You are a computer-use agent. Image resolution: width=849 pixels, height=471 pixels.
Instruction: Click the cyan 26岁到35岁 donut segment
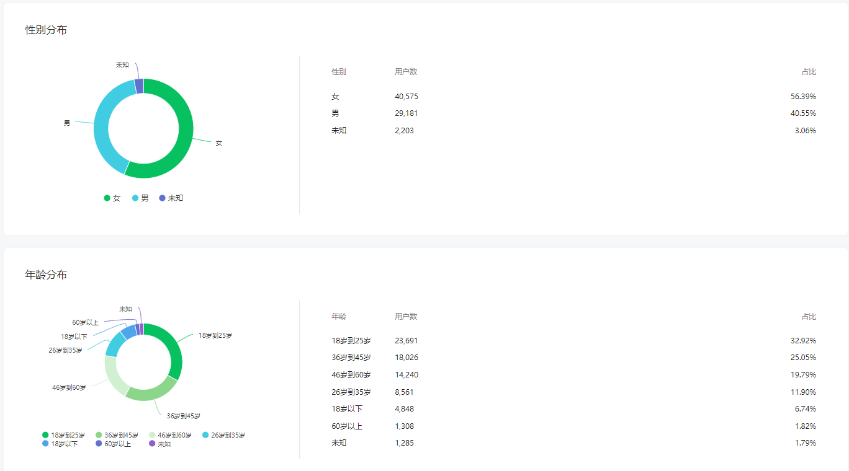pos(114,346)
